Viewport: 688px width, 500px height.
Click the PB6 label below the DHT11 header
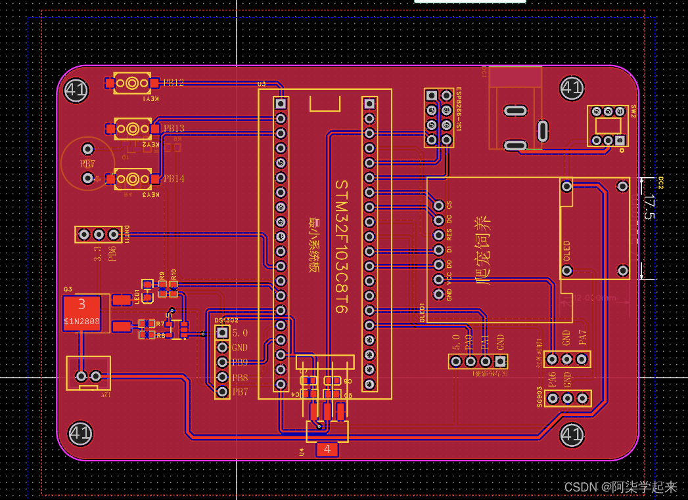[112, 253]
